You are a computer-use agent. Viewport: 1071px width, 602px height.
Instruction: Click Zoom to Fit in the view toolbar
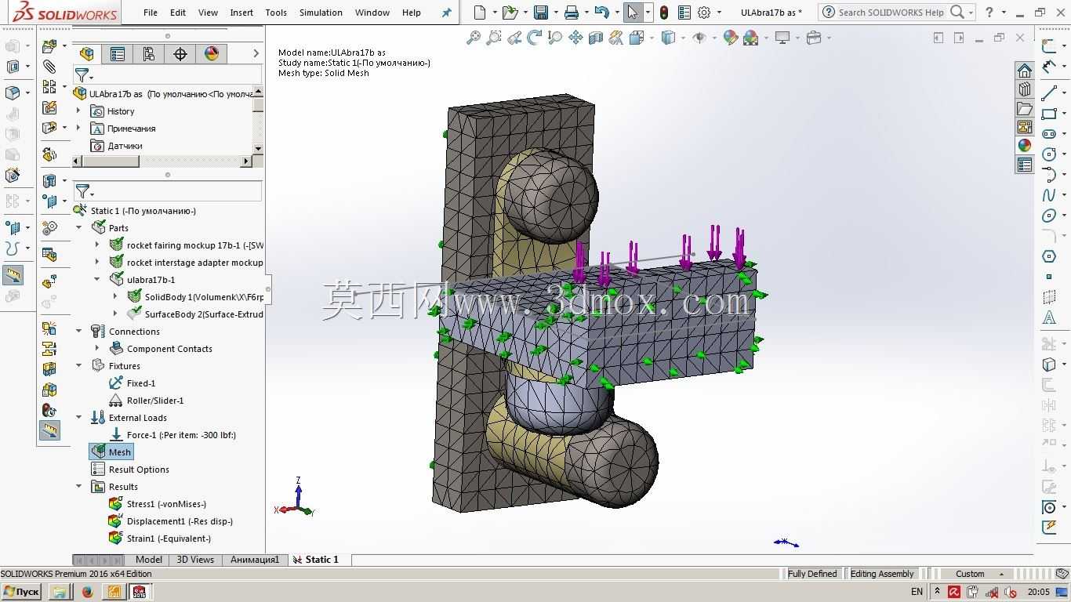[x=474, y=38]
